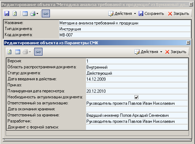The image size is (195, 144).
Task: Click the Тип документа field Инструкция
Action: point(125,29)
